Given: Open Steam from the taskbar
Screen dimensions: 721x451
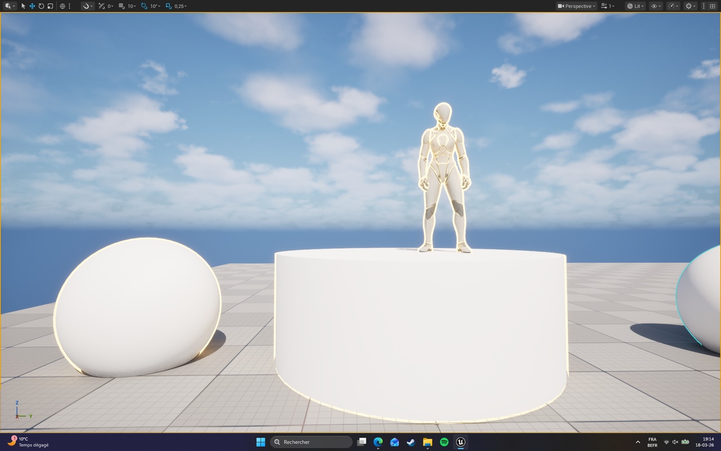Looking at the screenshot, I should [411, 442].
